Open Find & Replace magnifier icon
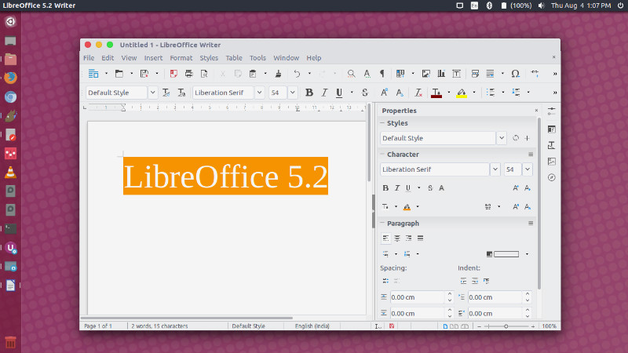The height and width of the screenshot is (353, 628). (351, 74)
